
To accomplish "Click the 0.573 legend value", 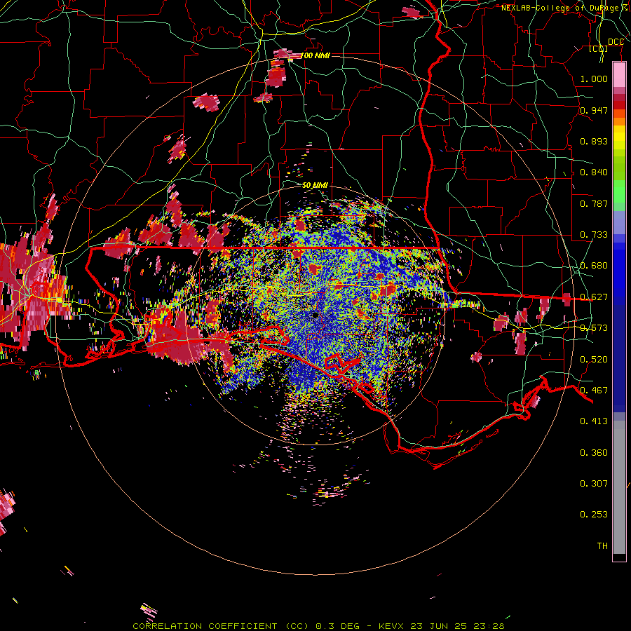I will (x=594, y=328).
